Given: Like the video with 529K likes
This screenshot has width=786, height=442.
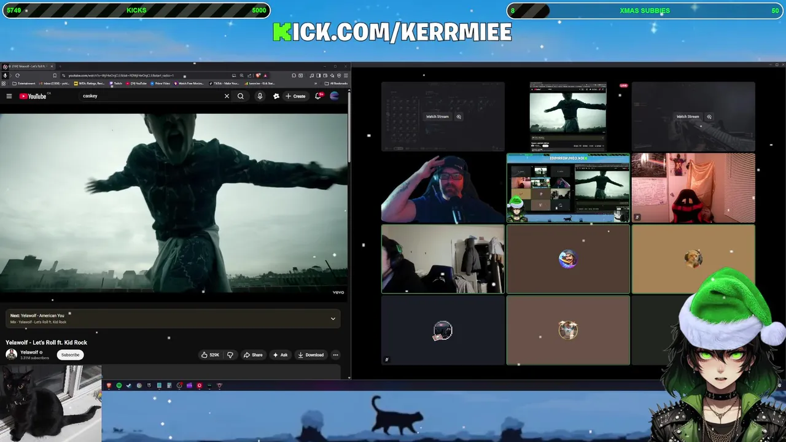Looking at the screenshot, I should click(210, 355).
